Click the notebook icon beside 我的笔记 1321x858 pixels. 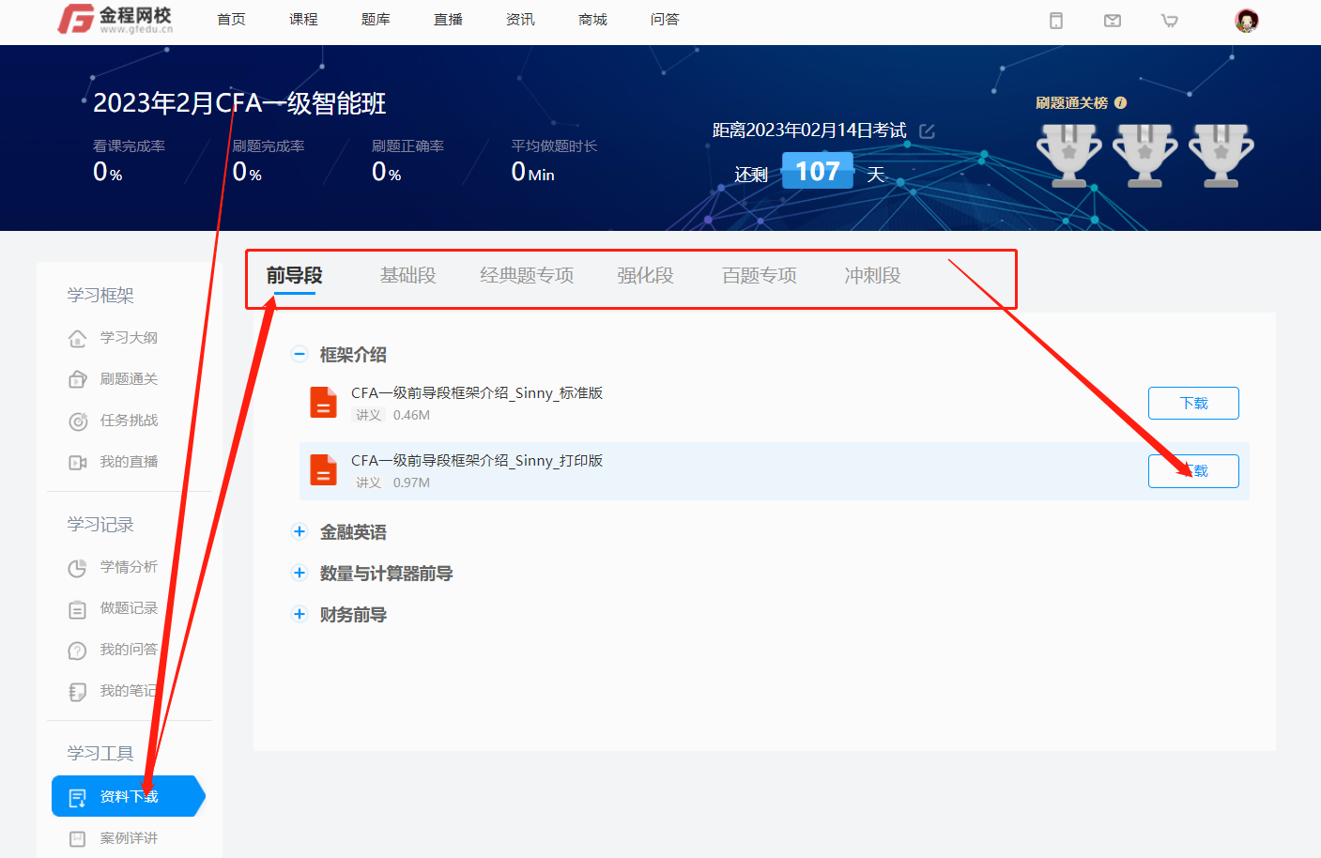point(78,692)
